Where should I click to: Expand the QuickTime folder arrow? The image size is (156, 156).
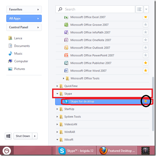[x=57, y=86]
